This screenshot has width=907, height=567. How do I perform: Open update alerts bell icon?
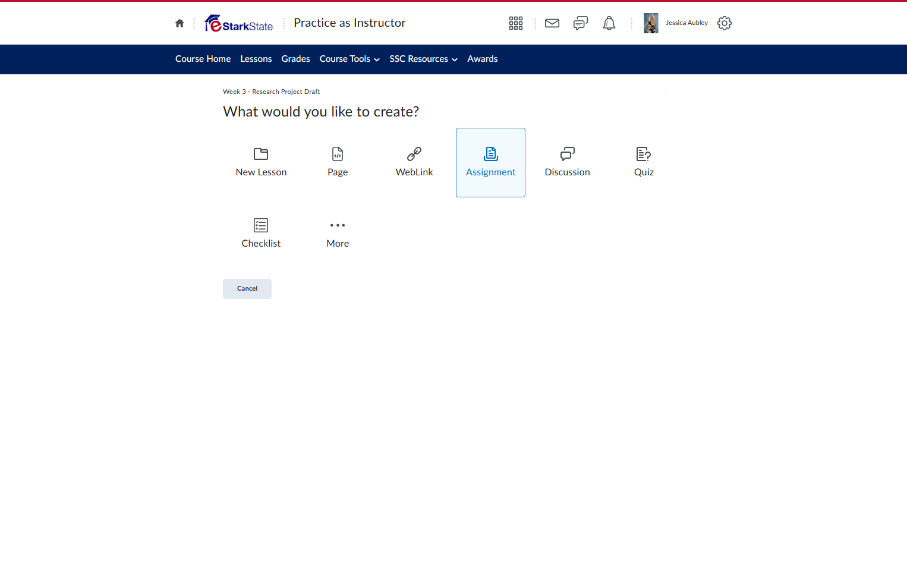pos(609,23)
